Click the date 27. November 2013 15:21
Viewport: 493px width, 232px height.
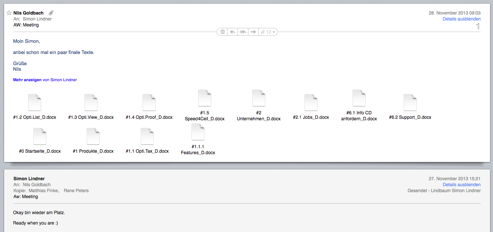point(455,179)
